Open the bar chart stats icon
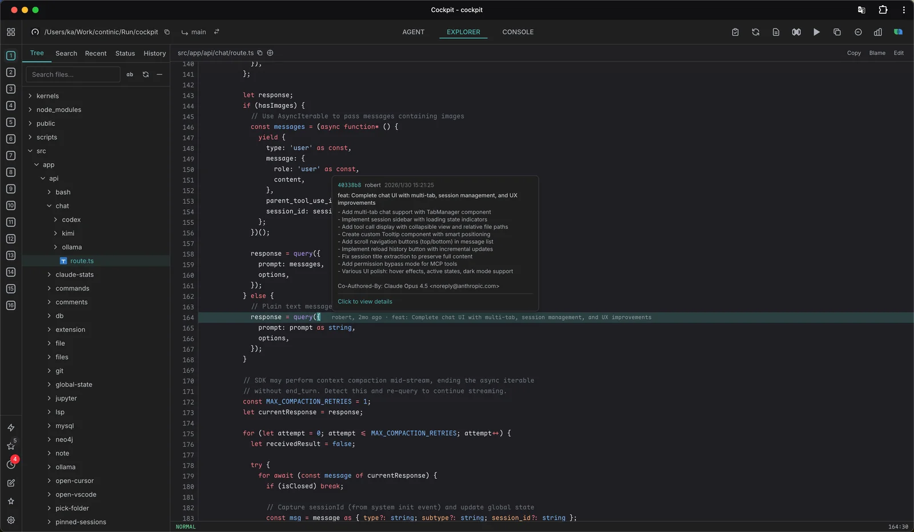 pyautogui.click(x=878, y=32)
